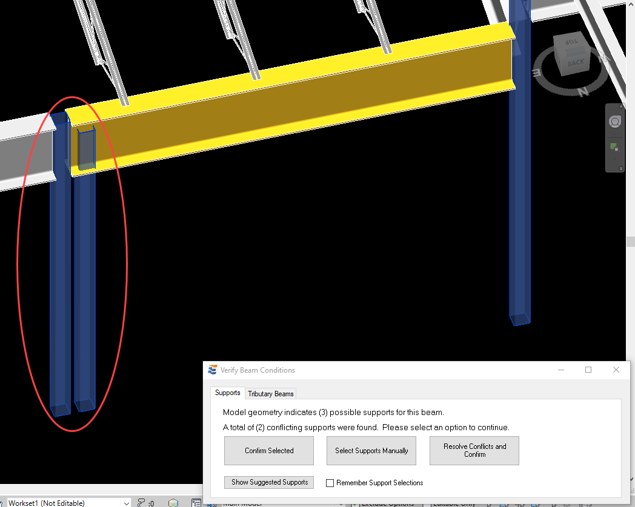635x507 pixels.
Task: Open the Workset1 (Not Editable) dropdown
Action: pyautogui.click(x=126, y=503)
